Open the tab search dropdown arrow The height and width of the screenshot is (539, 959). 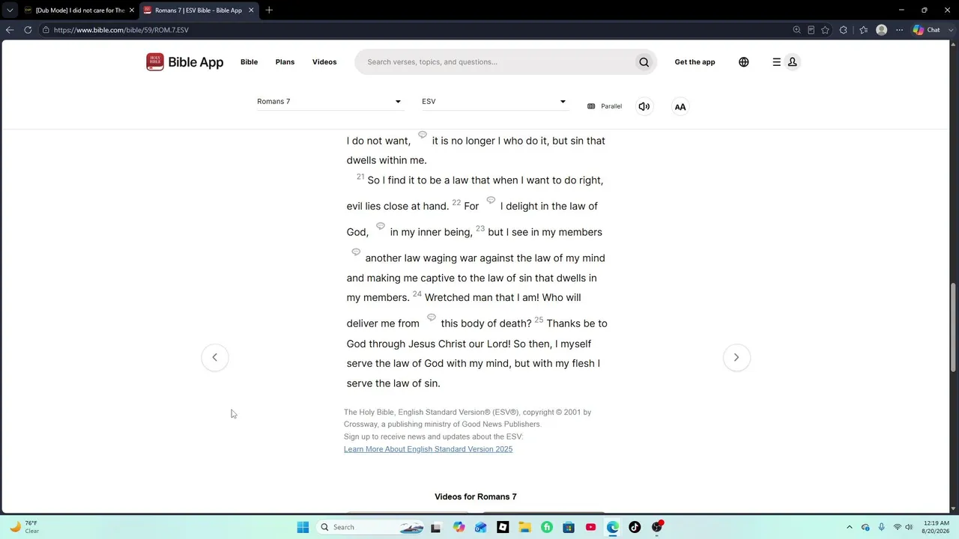coord(10,10)
